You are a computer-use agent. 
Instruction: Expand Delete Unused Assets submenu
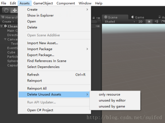[54, 94]
